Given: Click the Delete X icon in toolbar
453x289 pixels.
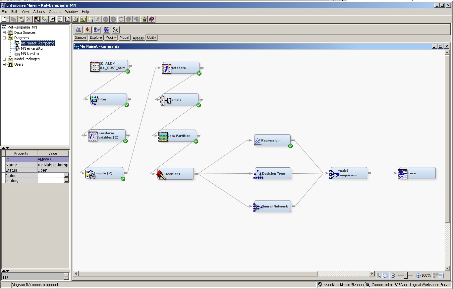Looking at the screenshot, I should [x=29, y=19].
